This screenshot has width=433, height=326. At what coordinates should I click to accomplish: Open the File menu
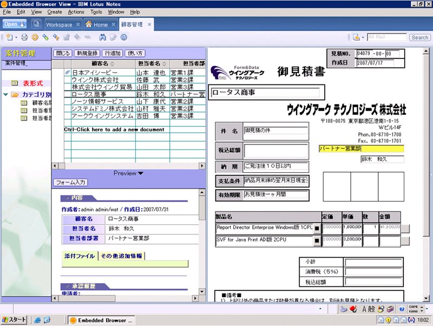(x=6, y=12)
